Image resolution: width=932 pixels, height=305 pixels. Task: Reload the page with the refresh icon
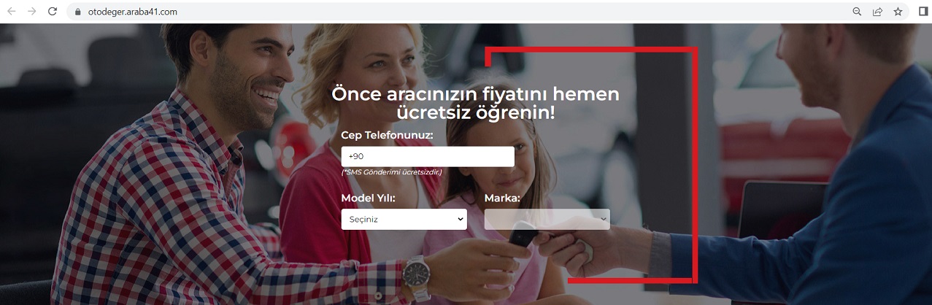coord(52,12)
